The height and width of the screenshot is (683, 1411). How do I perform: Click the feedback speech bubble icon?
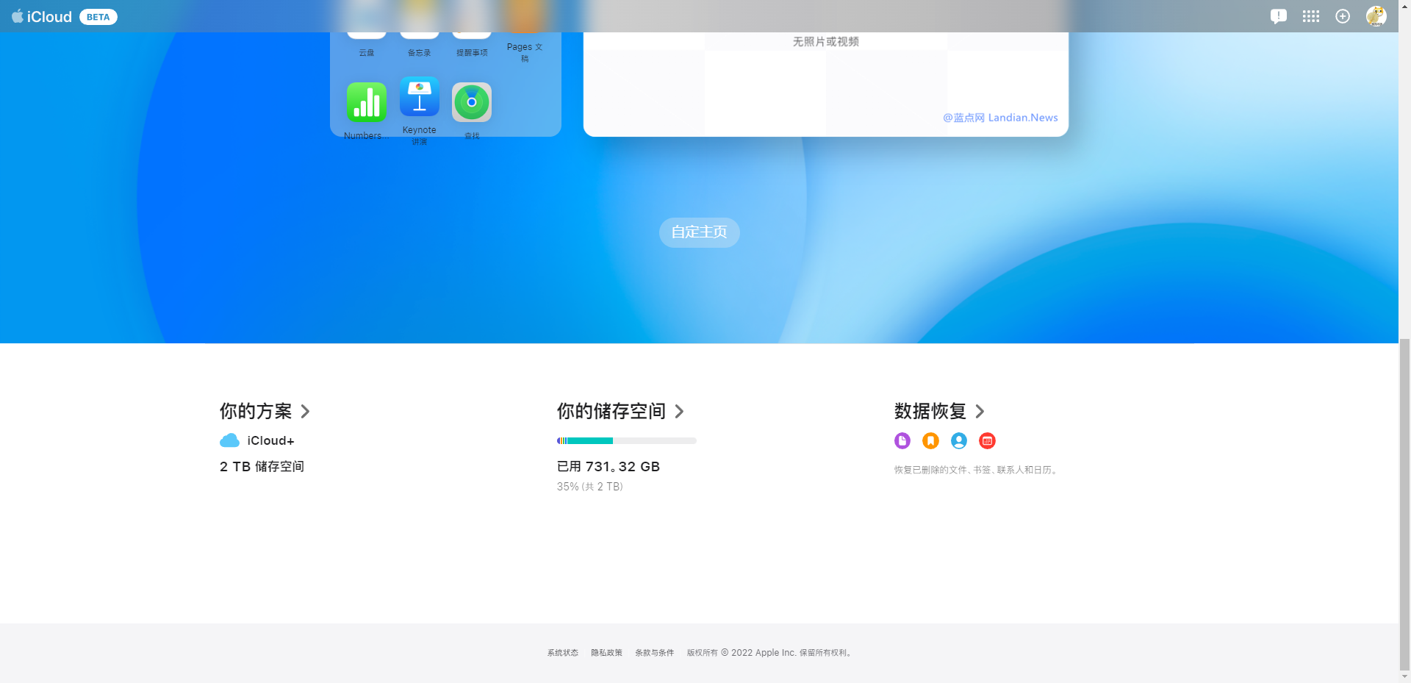pyautogui.click(x=1278, y=16)
